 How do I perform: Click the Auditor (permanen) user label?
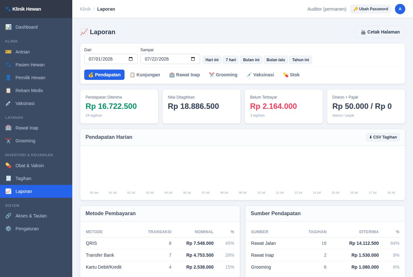tap(327, 9)
